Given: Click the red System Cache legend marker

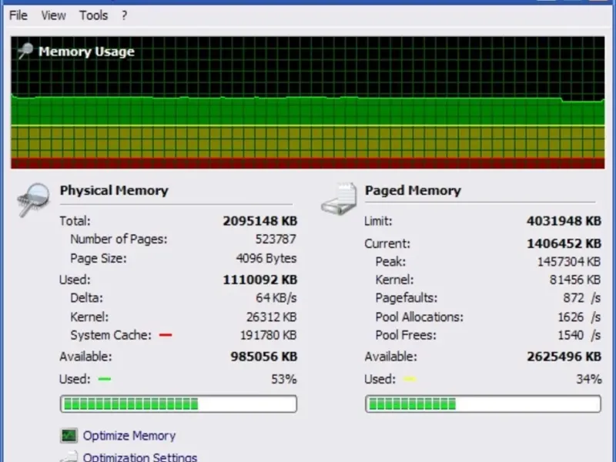Looking at the screenshot, I should pyautogui.click(x=166, y=335).
